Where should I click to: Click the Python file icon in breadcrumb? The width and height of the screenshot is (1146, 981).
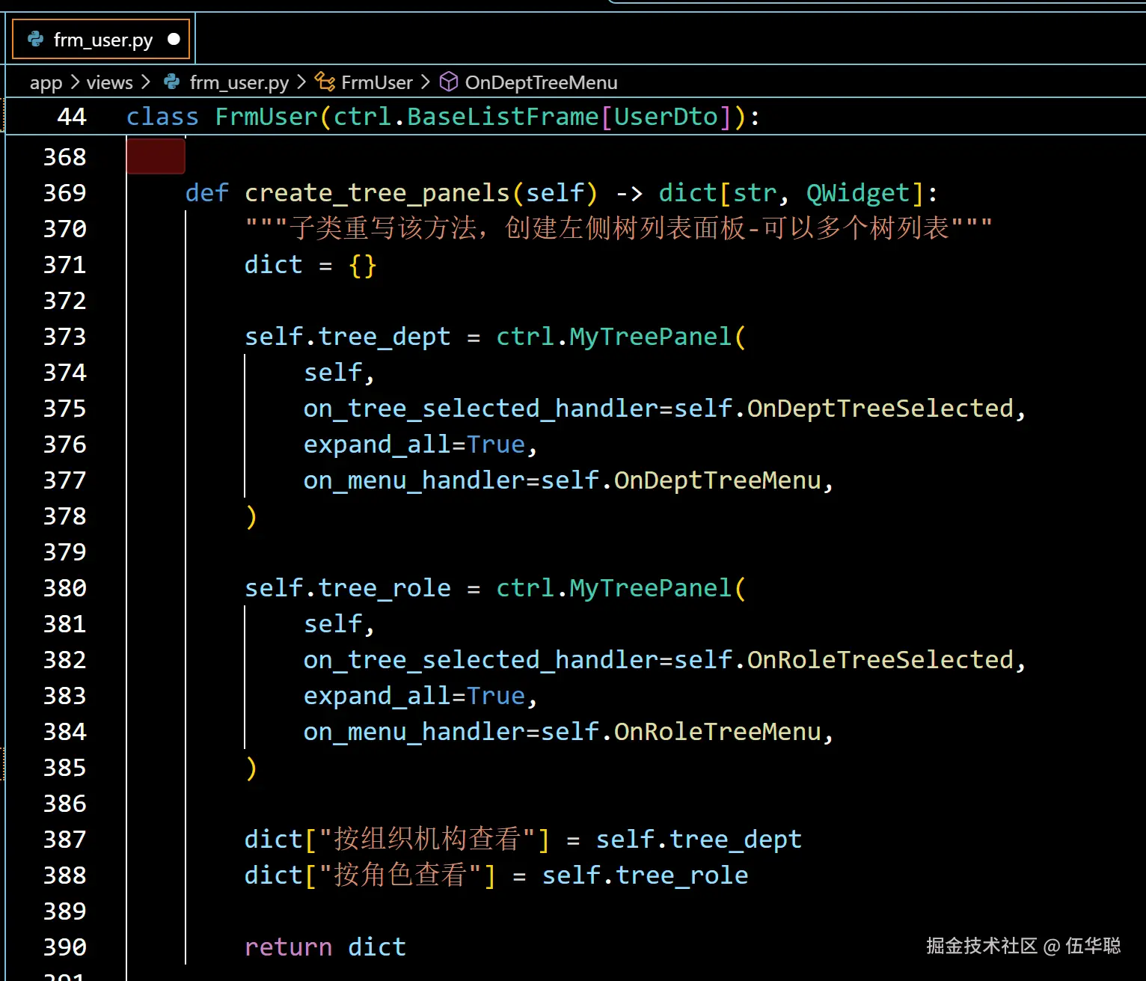172,82
